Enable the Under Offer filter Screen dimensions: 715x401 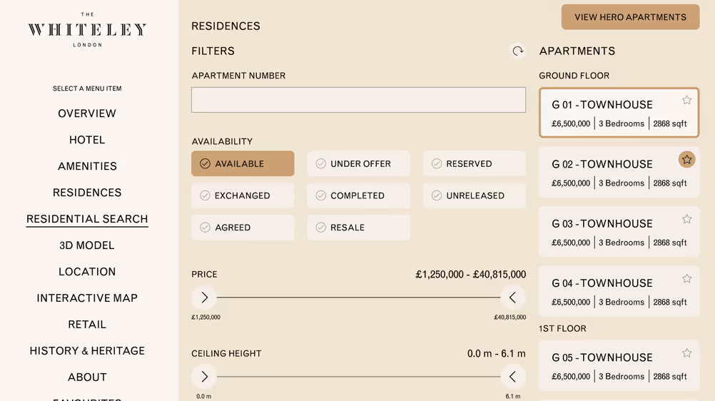[x=358, y=163]
